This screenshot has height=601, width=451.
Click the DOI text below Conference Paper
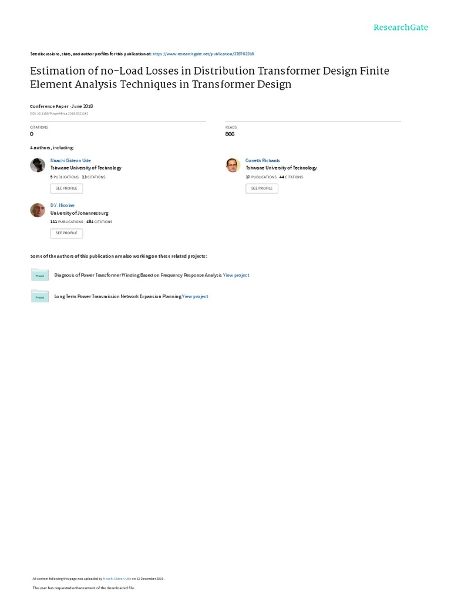pyautogui.click(x=59, y=113)
